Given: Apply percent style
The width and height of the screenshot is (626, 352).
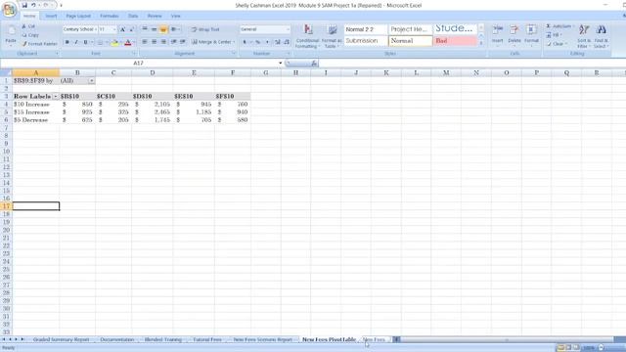Looking at the screenshot, I should 257,42.
